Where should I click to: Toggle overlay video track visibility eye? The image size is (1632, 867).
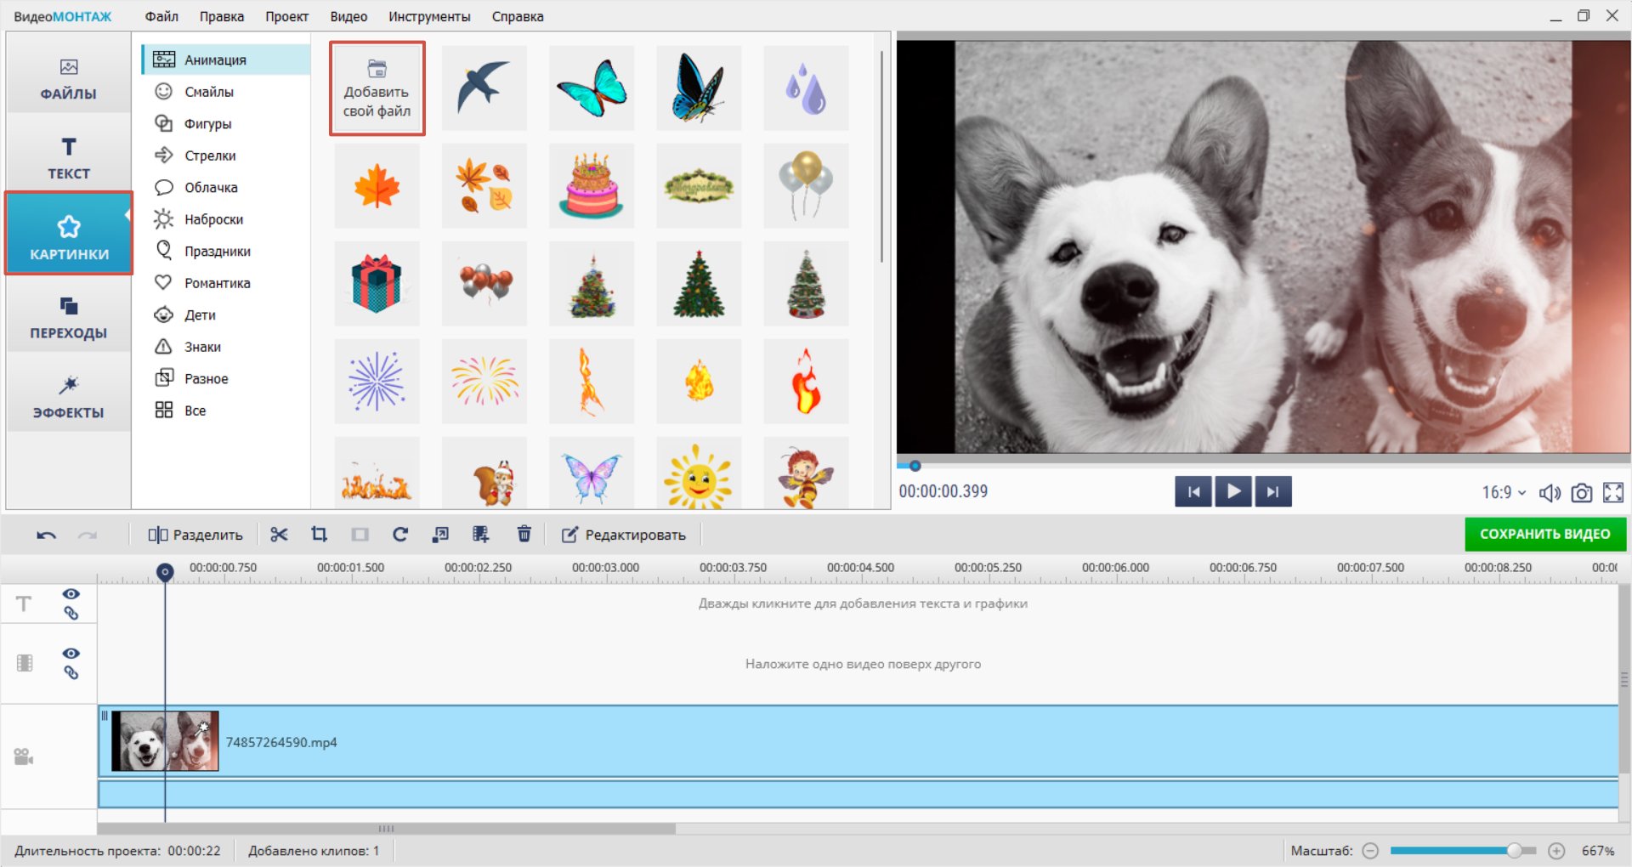(71, 654)
